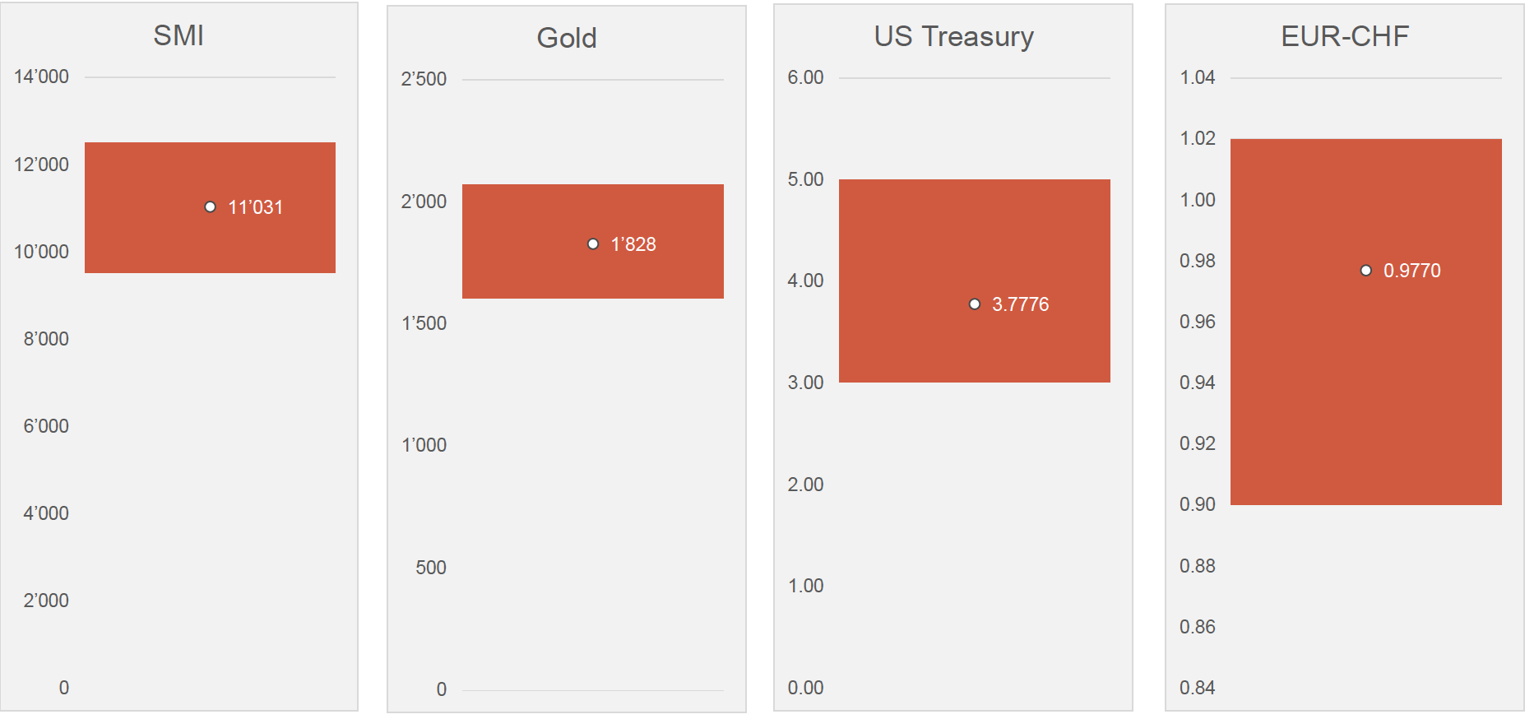Select the Gold chart title
This screenshot has height=719, width=1525.
566,38
